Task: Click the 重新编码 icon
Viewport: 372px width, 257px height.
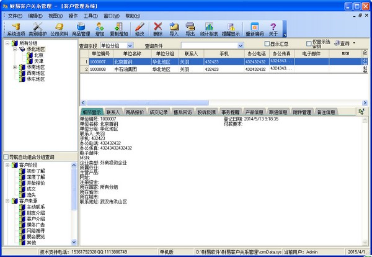Action: pyautogui.click(x=255, y=29)
